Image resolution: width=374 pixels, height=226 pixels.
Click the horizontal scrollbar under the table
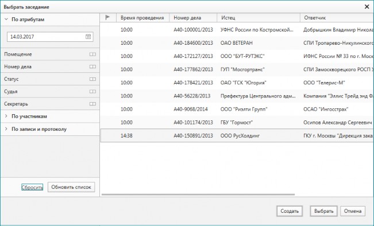[198, 194]
